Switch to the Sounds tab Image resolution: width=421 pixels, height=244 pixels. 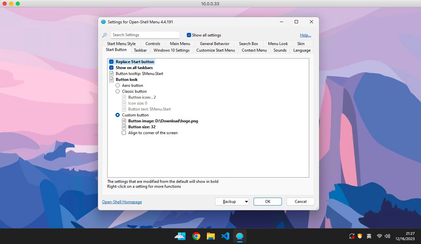pyautogui.click(x=280, y=50)
